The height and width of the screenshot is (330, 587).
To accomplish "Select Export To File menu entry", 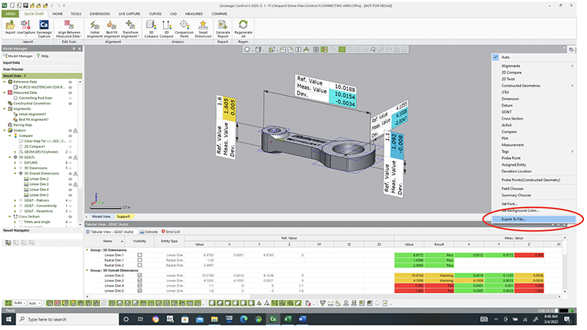I will click(533, 220).
